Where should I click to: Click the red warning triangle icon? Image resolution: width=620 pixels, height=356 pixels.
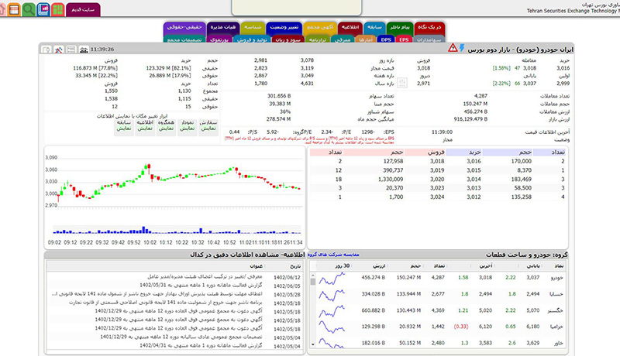pyautogui.click(x=453, y=48)
